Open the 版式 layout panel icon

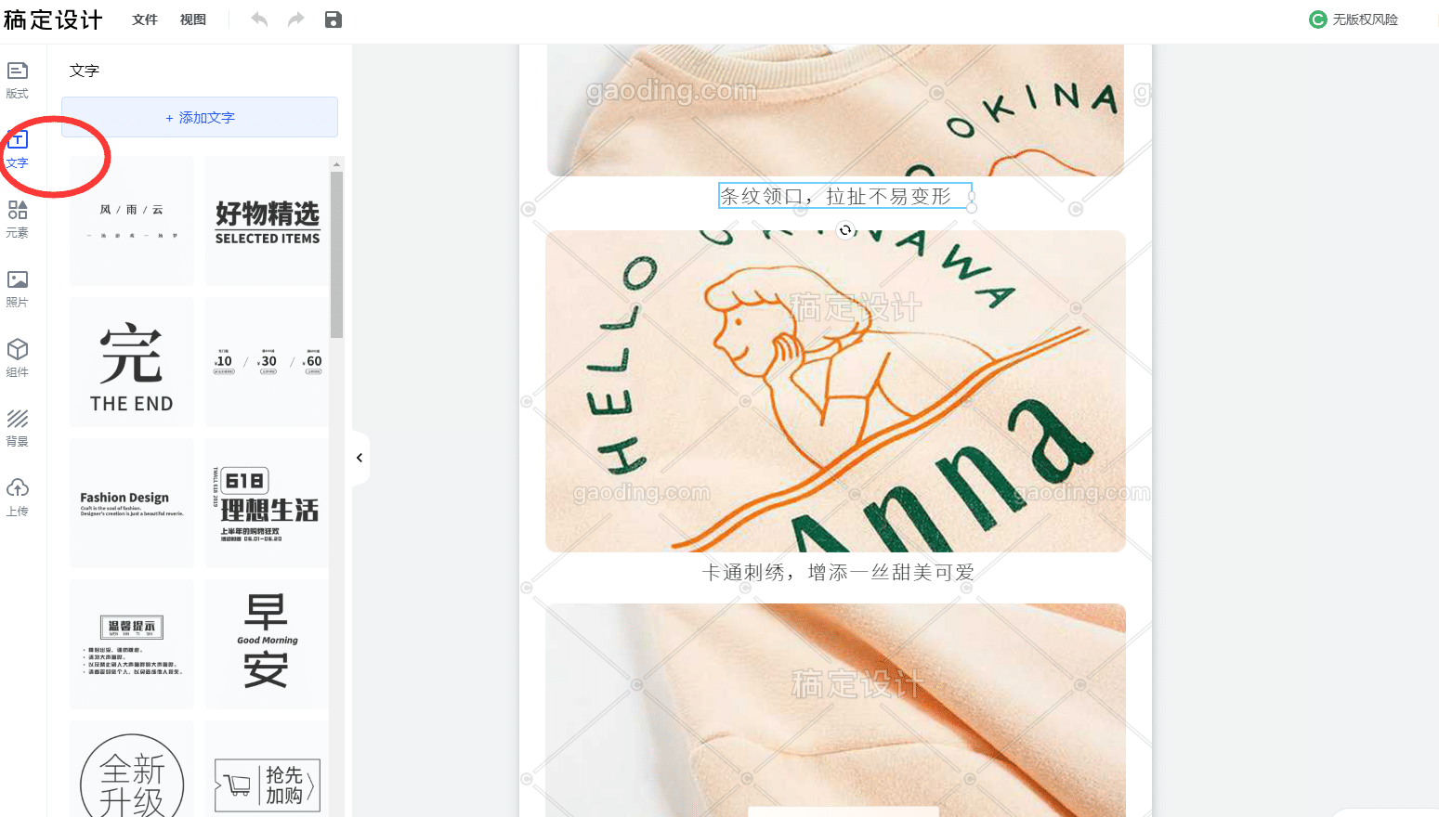tap(18, 71)
